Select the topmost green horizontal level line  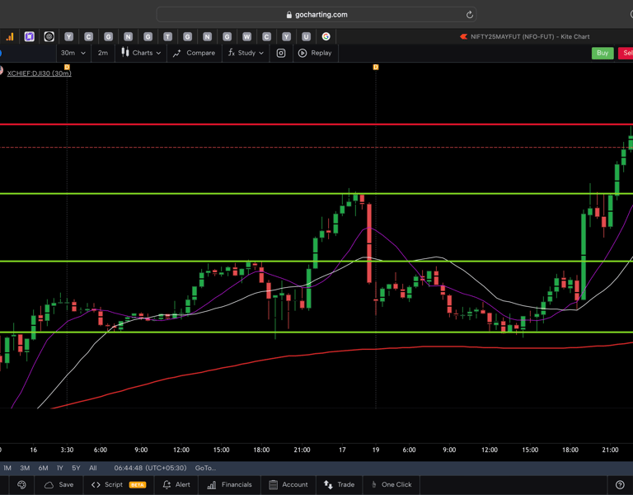click(x=316, y=194)
